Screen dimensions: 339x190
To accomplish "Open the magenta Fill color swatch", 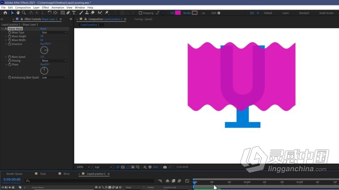I will [x=178, y=13].
